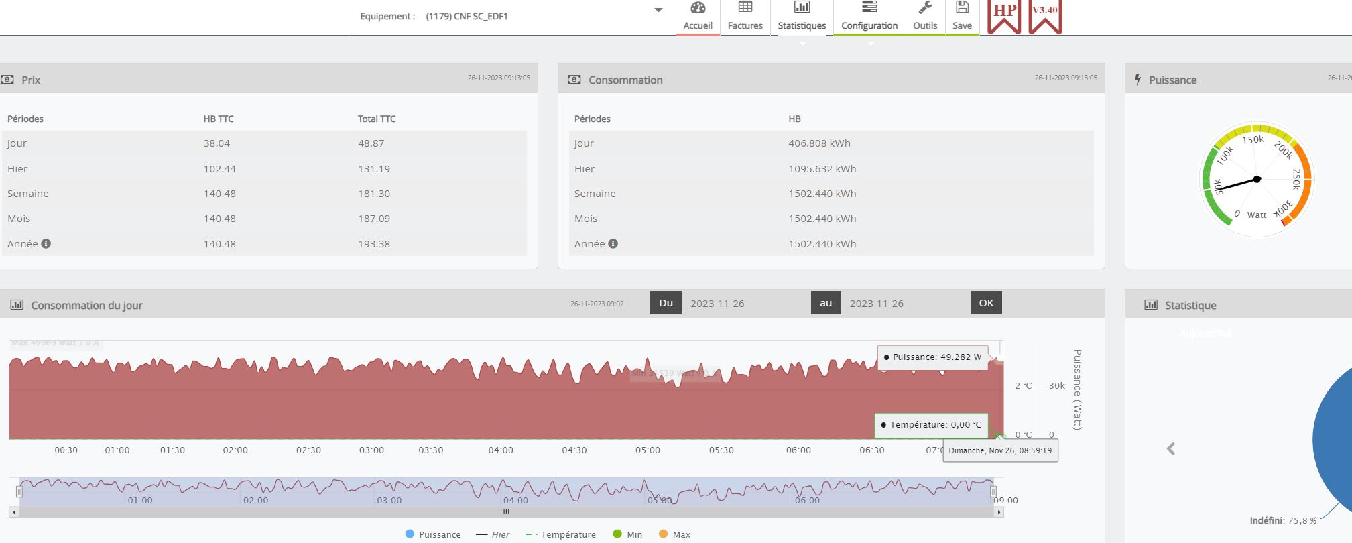Click the V3.40 version bookmark badge
1352x543 pixels.
(1045, 15)
